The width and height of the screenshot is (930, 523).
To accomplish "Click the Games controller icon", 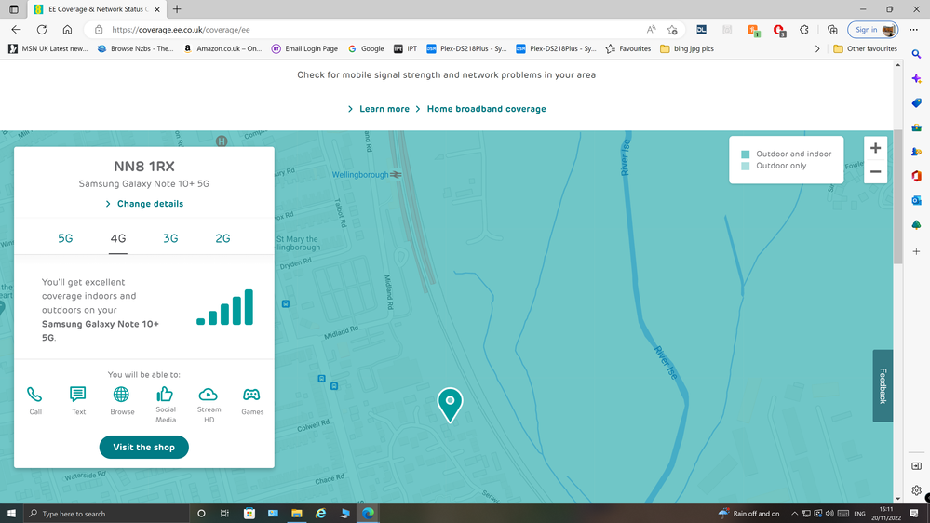I will pyautogui.click(x=251, y=395).
